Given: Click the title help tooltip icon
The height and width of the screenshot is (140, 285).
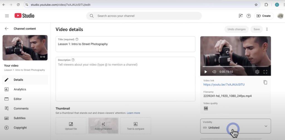Looking at the screenshot, I should point(77,39).
